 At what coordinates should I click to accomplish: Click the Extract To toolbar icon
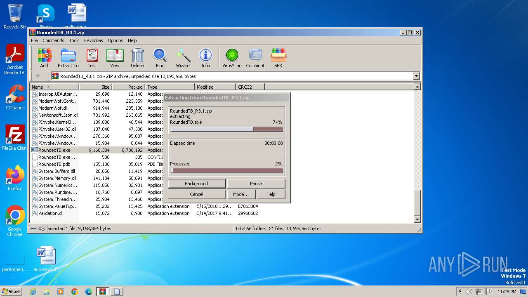[x=68, y=58]
